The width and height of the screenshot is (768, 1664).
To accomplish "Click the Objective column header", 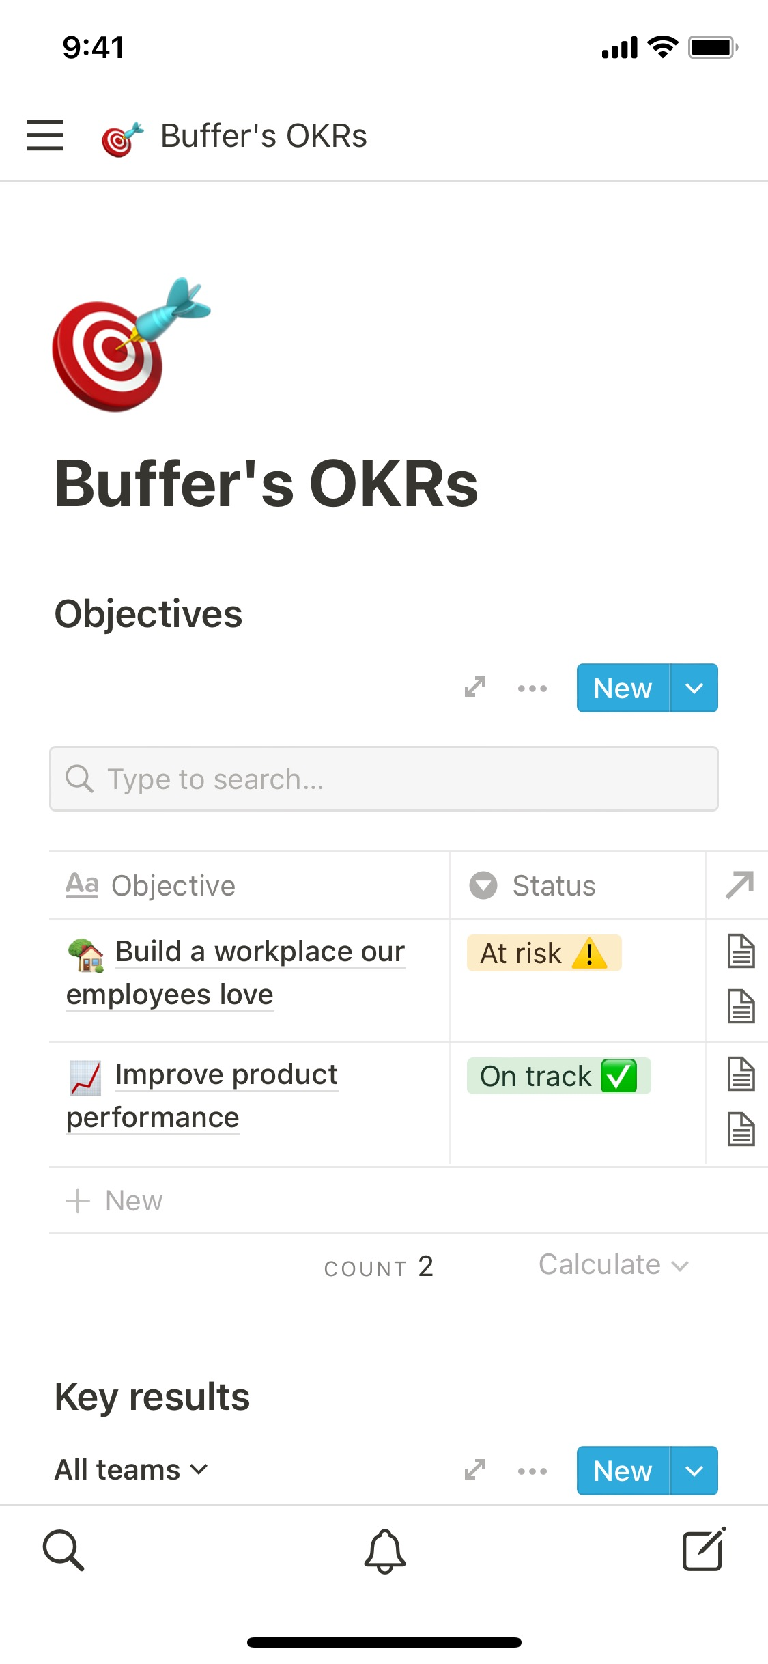I will tap(173, 885).
